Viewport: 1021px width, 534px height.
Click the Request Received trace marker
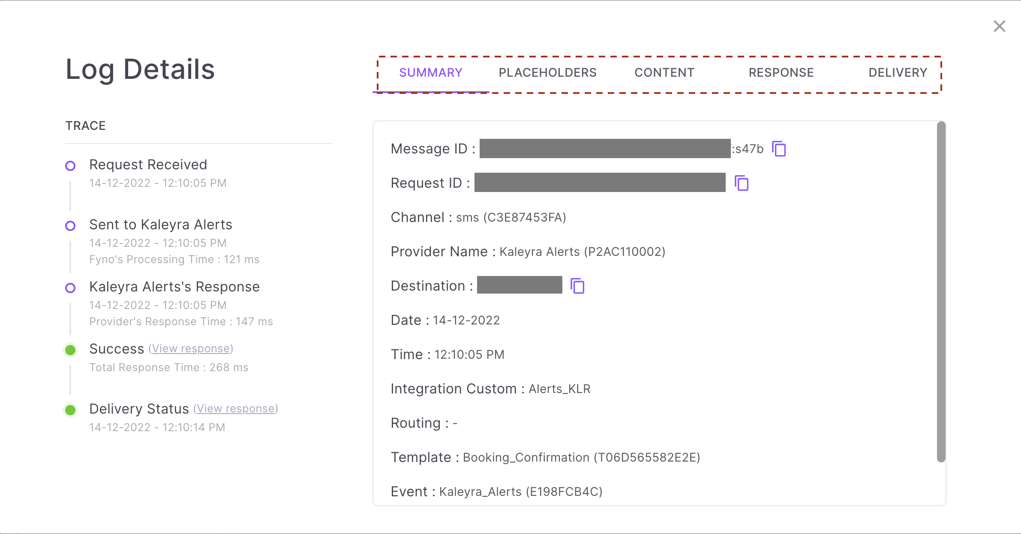pyautogui.click(x=70, y=165)
